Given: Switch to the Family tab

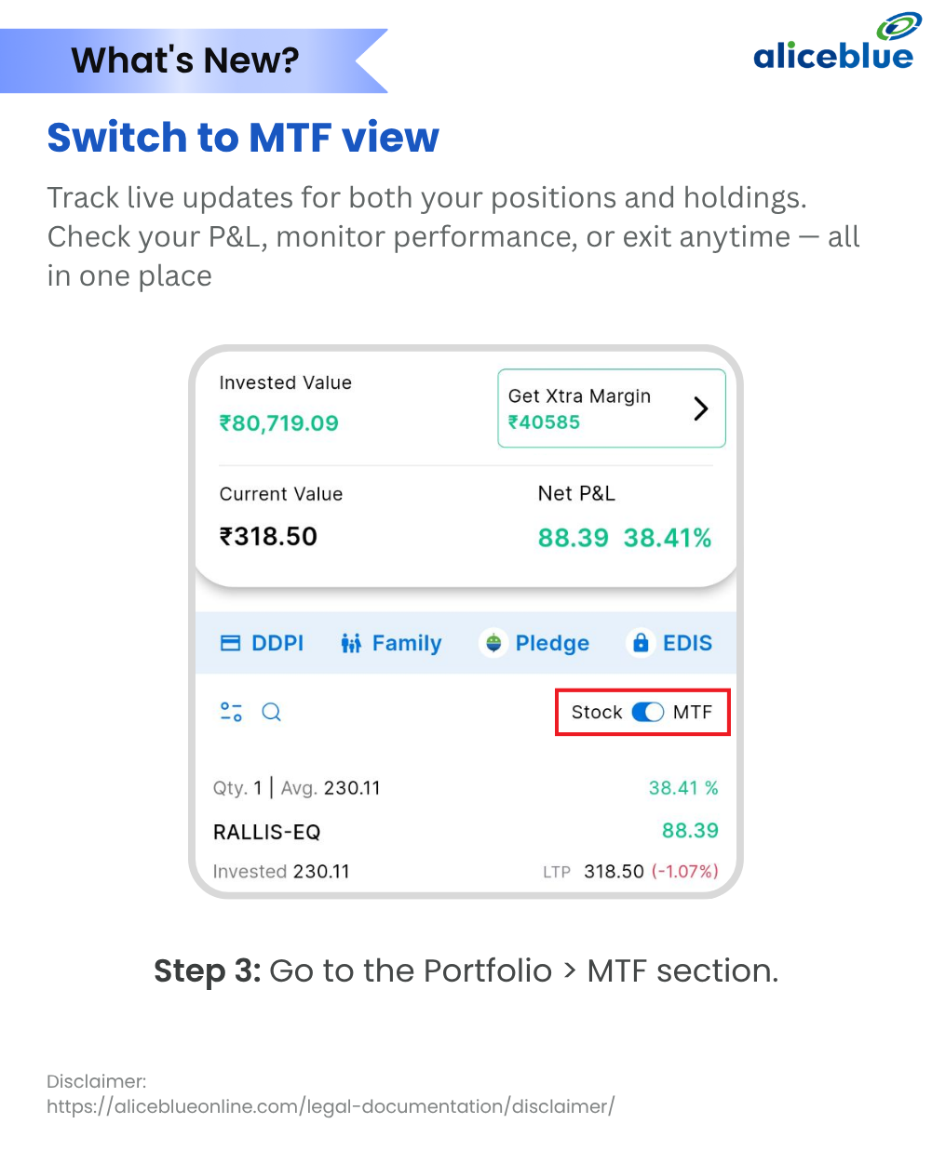Looking at the screenshot, I should (391, 643).
